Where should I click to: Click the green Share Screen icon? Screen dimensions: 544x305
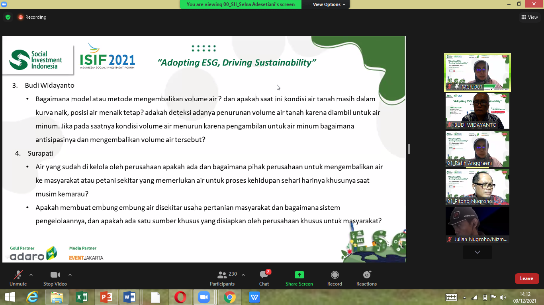click(299, 275)
